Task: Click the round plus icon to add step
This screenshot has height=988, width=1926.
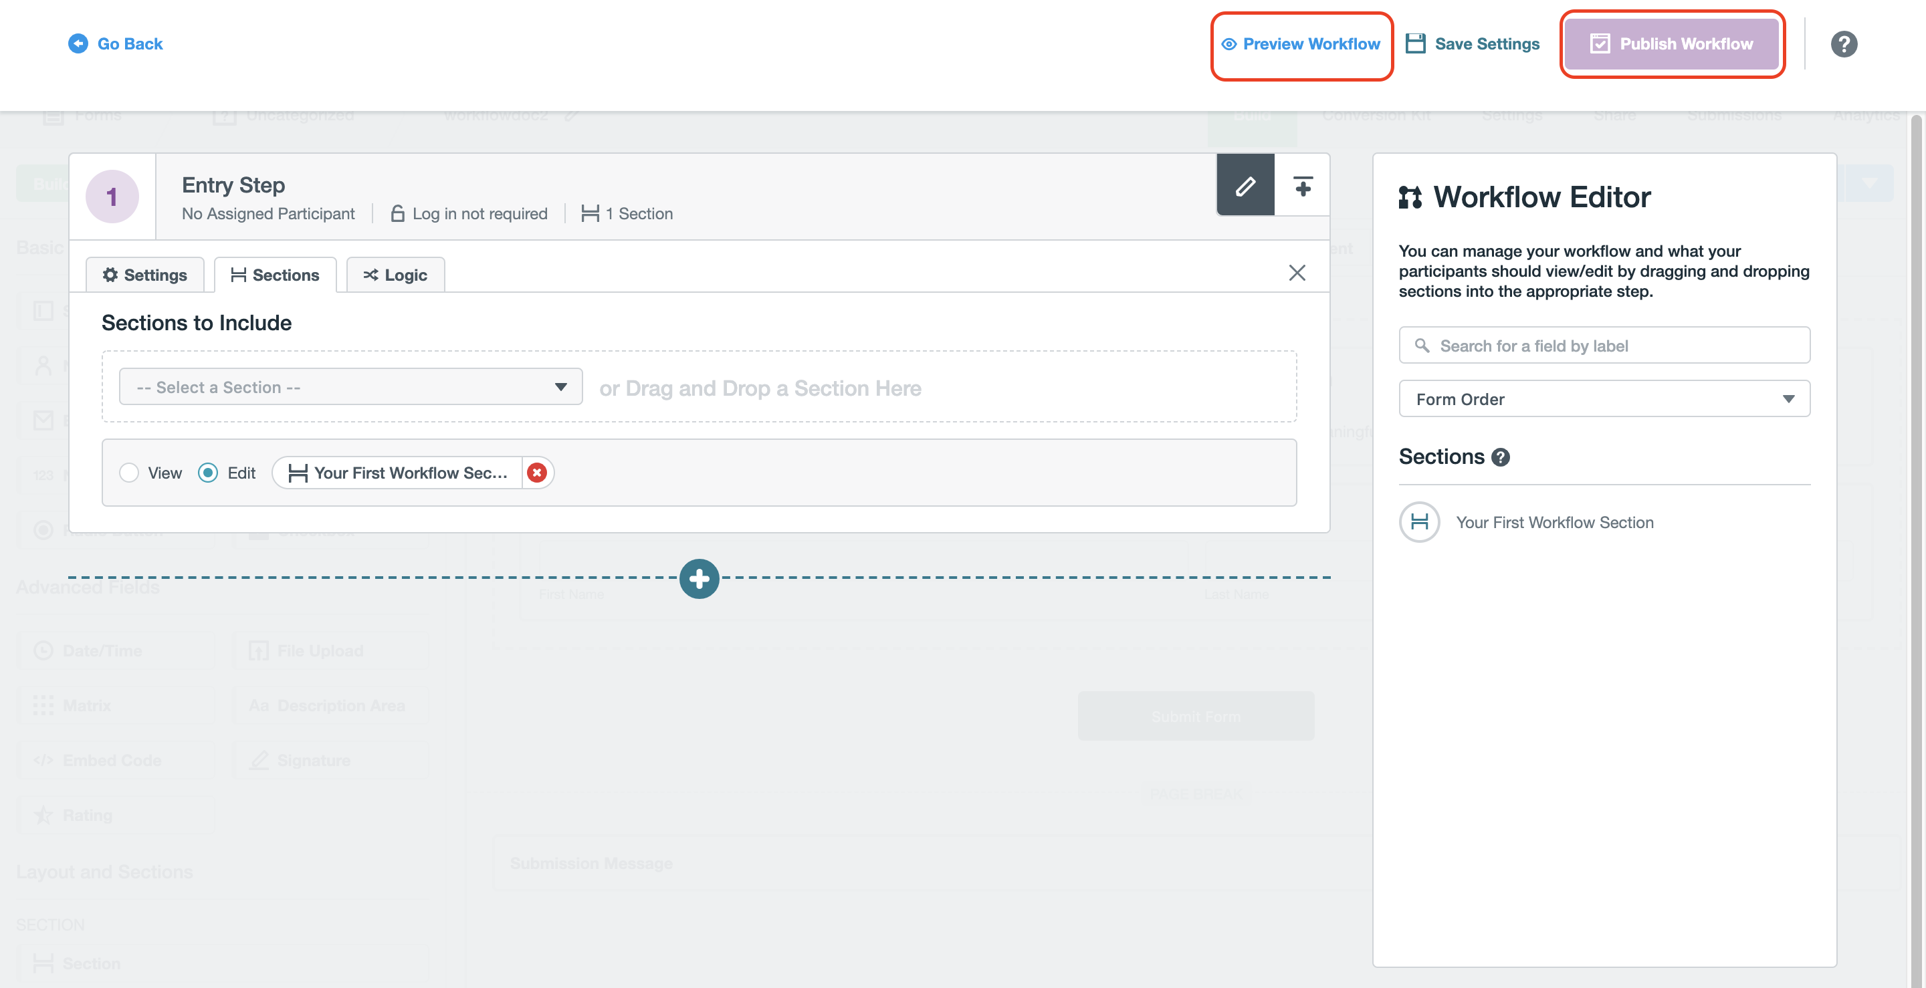Action: pyautogui.click(x=699, y=578)
